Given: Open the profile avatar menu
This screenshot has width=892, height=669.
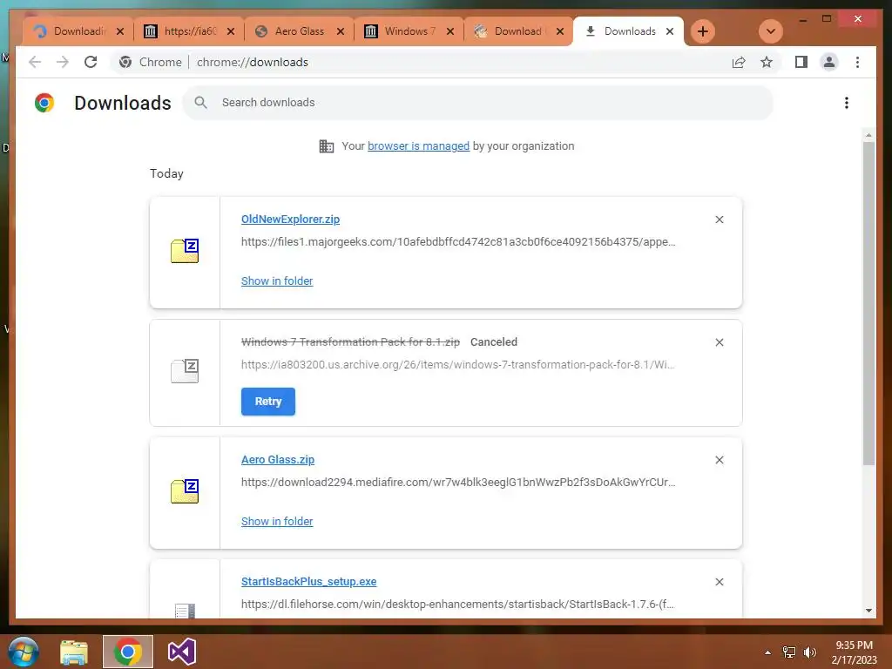Looking at the screenshot, I should click(829, 62).
